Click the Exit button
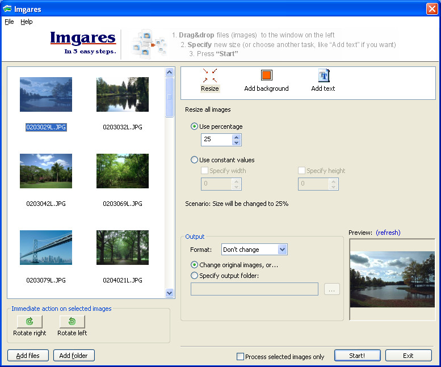This screenshot has width=441, height=367. (409, 356)
